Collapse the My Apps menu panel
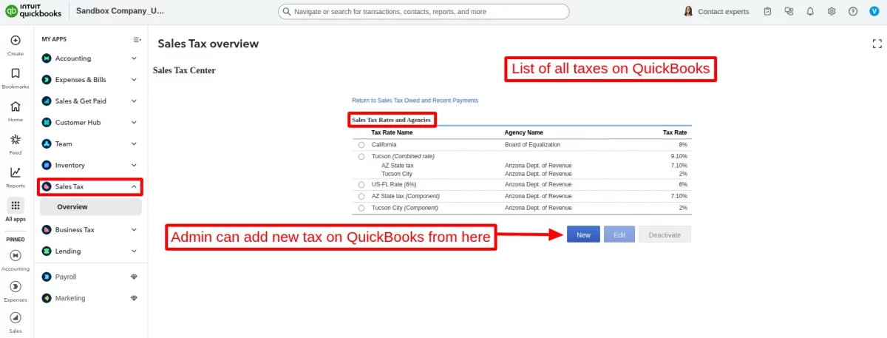Screen dimensions: 887x338 pyautogui.click(x=137, y=39)
